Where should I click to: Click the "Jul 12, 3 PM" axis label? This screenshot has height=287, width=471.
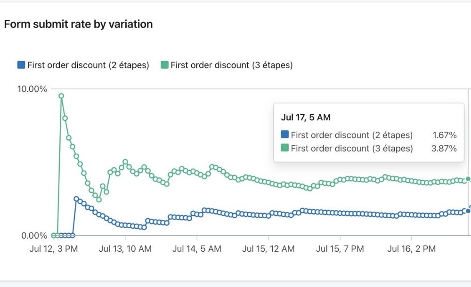[x=53, y=248]
